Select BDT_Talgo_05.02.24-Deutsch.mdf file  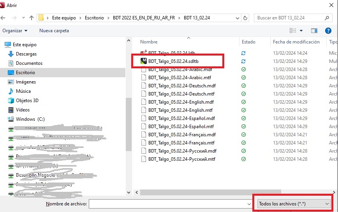tap(182, 86)
